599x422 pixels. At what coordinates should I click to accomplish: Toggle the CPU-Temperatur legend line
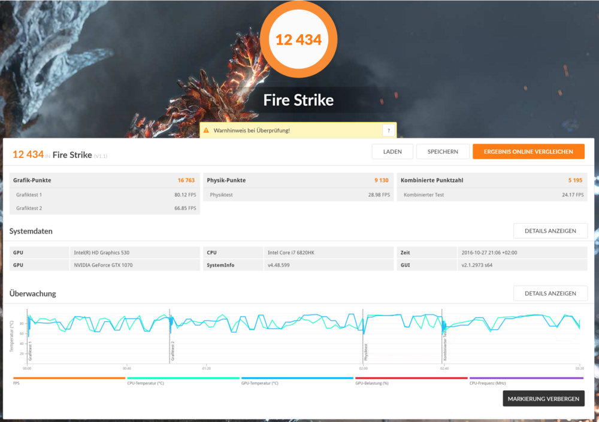pyautogui.click(x=183, y=378)
